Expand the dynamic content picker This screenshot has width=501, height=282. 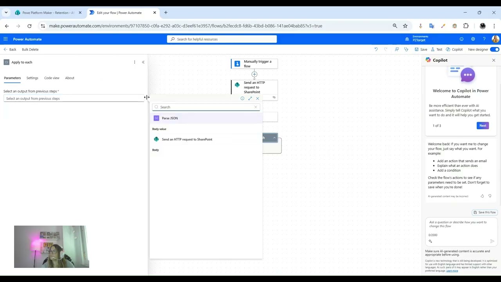[x=250, y=99]
